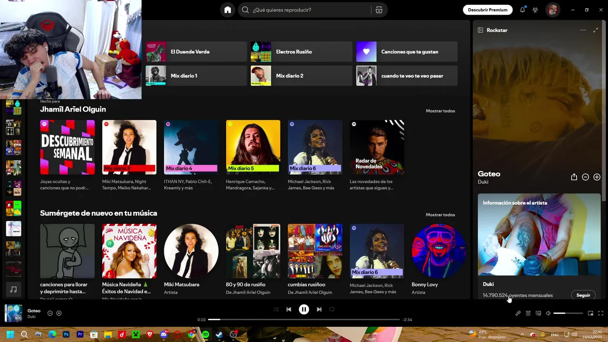The image size is (608, 342).
Task: Add Goteo to liked in bottom bar
Action: tap(59, 313)
